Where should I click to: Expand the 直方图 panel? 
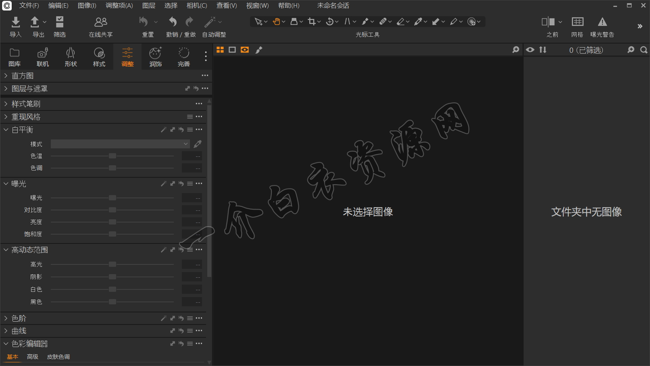pos(6,76)
